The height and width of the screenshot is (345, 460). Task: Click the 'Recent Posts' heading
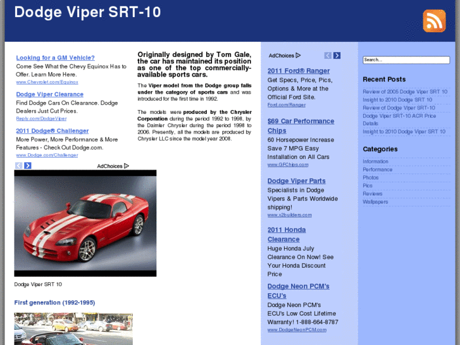(x=384, y=79)
